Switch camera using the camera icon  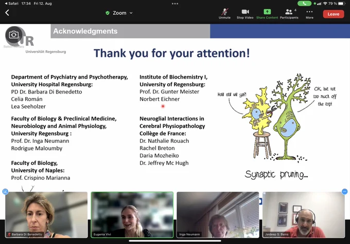[14, 35]
